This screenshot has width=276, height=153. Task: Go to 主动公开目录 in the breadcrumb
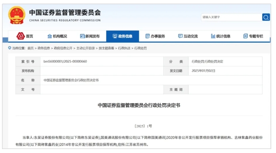coord(86,48)
